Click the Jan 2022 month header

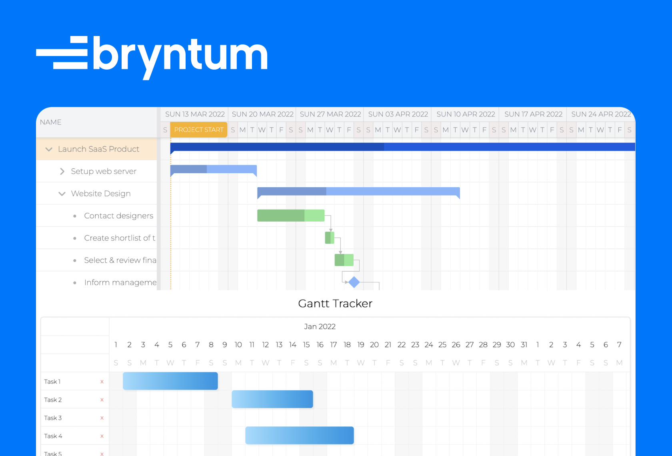pos(320,326)
